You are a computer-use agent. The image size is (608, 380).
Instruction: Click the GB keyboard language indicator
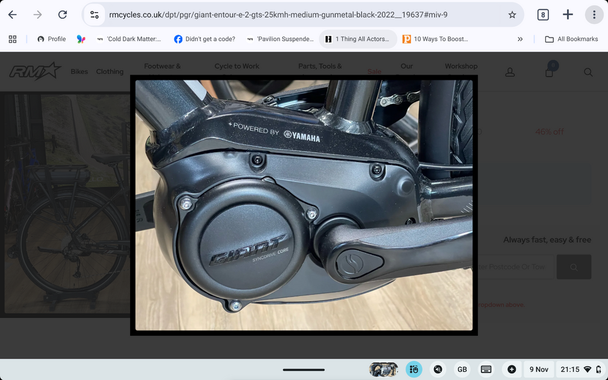(461, 369)
